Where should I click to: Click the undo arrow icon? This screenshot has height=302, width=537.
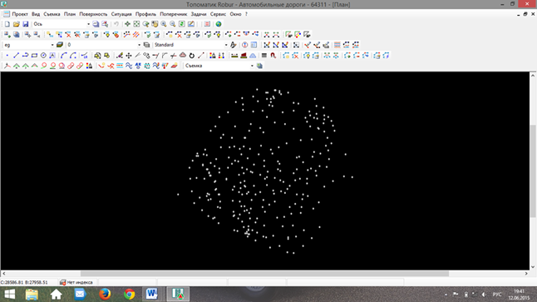[116, 24]
